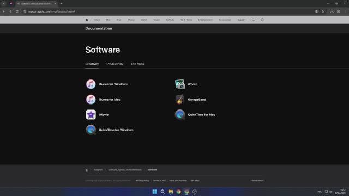Go forward in the browser

point(10,11)
